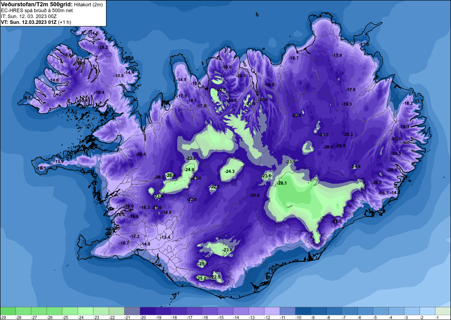Click the -26.4 temperature value

pos(170,175)
